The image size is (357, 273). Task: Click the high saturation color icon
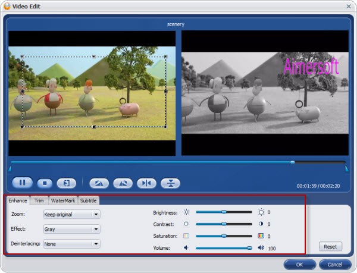(x=261, y=236)
